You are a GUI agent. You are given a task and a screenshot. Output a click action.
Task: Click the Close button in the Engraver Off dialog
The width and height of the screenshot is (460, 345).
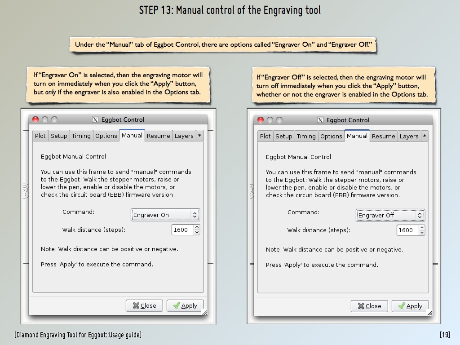(369, 306)
